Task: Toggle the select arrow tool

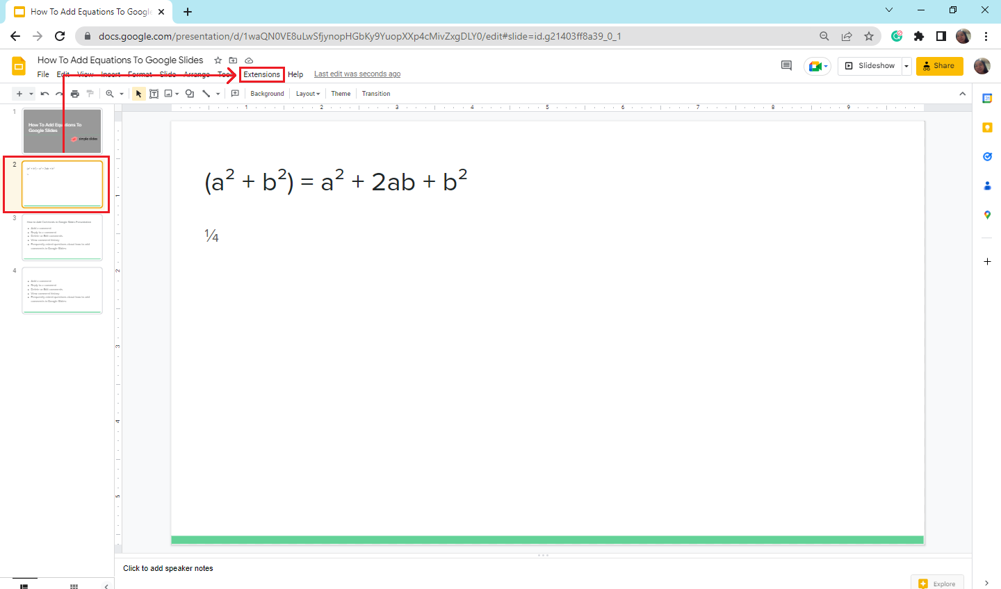Action: tap(138, 93)
